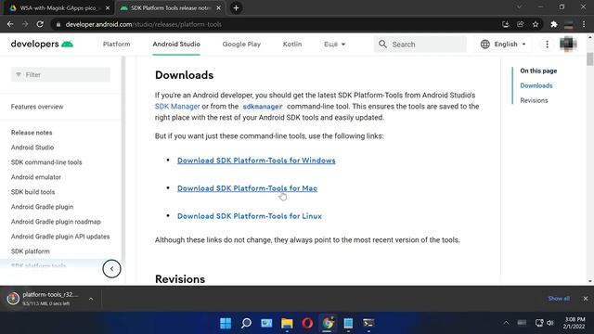The width and height of the screenshot is (594, 334).
Task: Open taskbar Search
Action: 246,323
